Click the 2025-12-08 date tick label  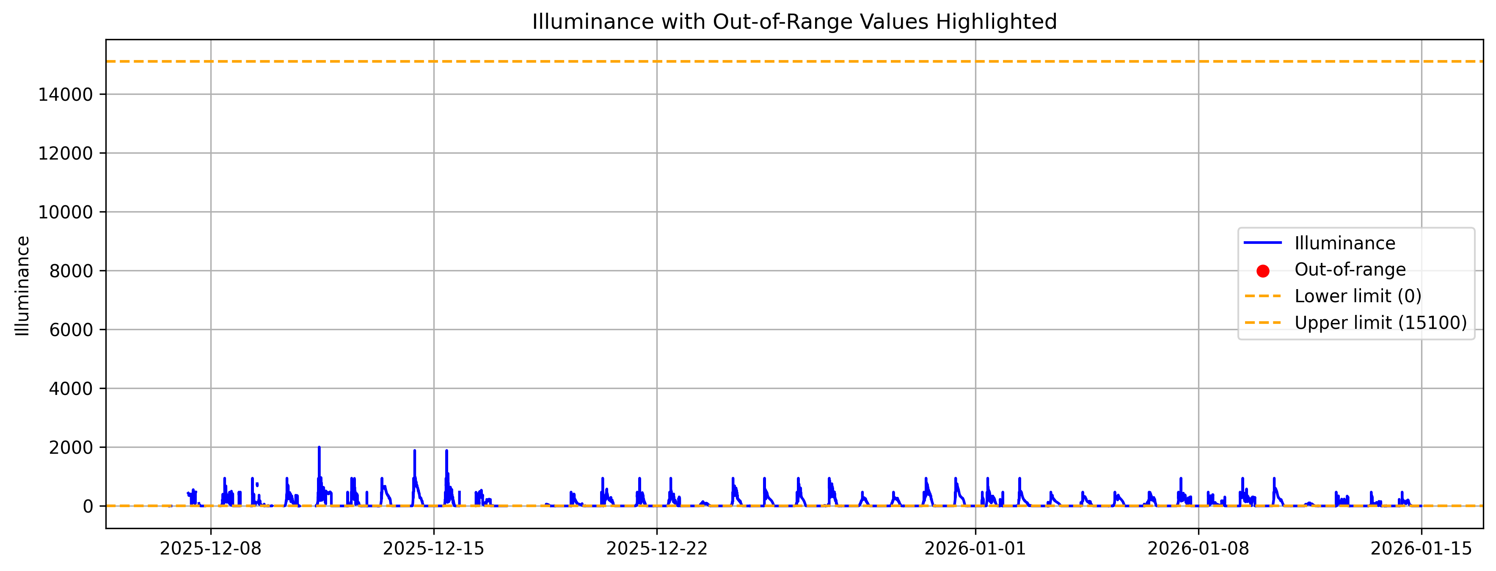(x=210, y=548)
